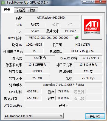
Task: Click 默认时钟 field 668 MHz
Action: coord(33,98)
